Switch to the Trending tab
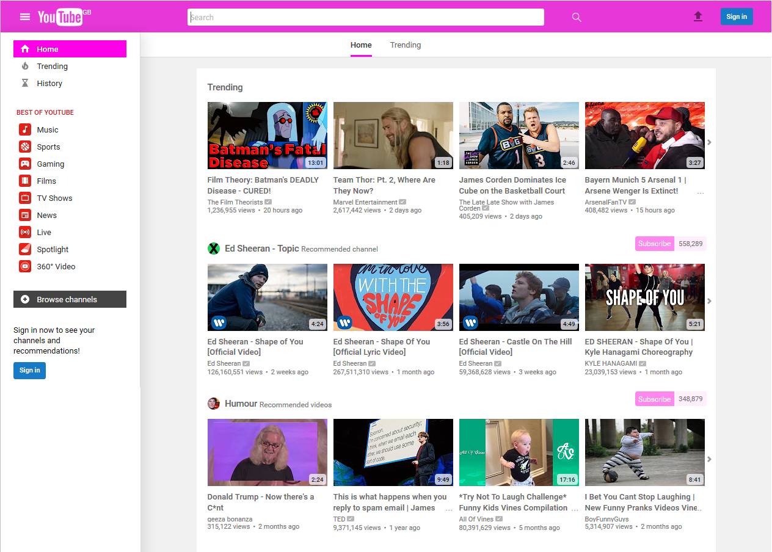 [406, 45]
